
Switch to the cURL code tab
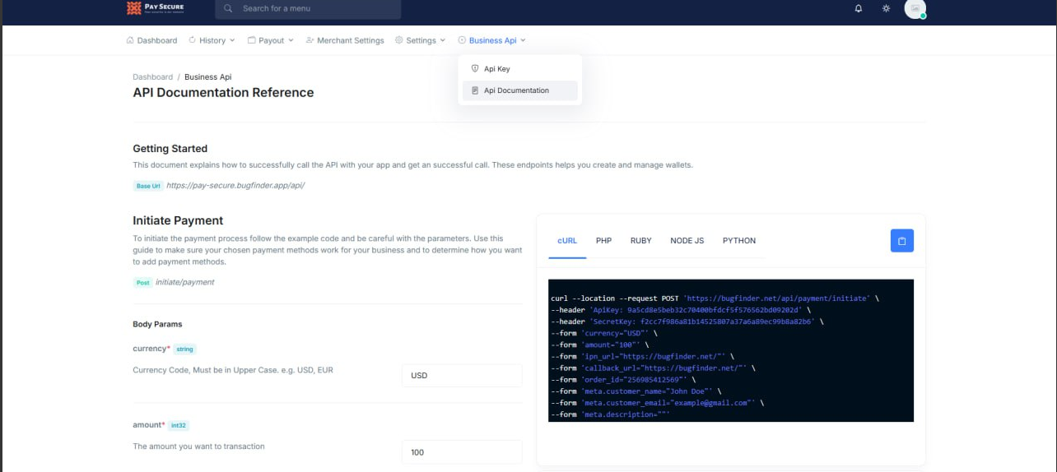tap(567, 241)
